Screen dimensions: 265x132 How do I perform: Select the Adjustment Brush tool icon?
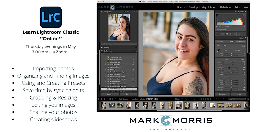tap(241, 34)
